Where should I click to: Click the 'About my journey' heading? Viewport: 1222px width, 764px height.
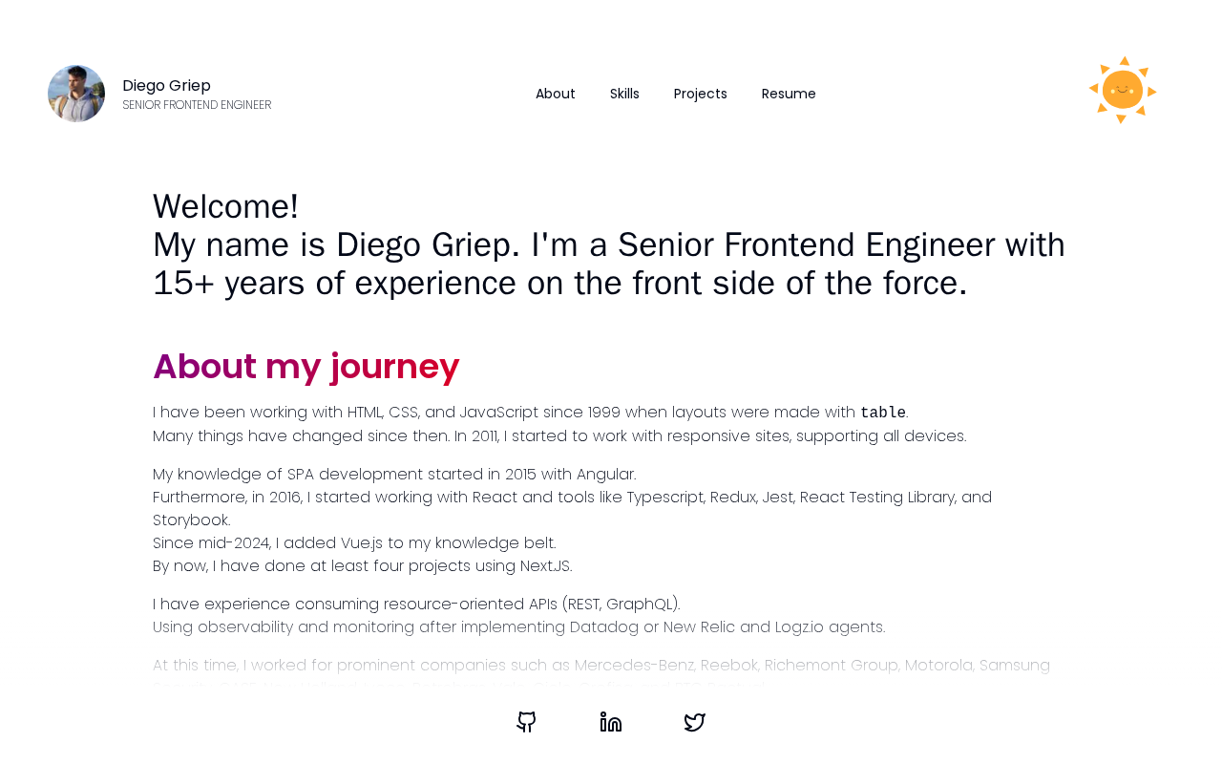[x=306, y=366]
